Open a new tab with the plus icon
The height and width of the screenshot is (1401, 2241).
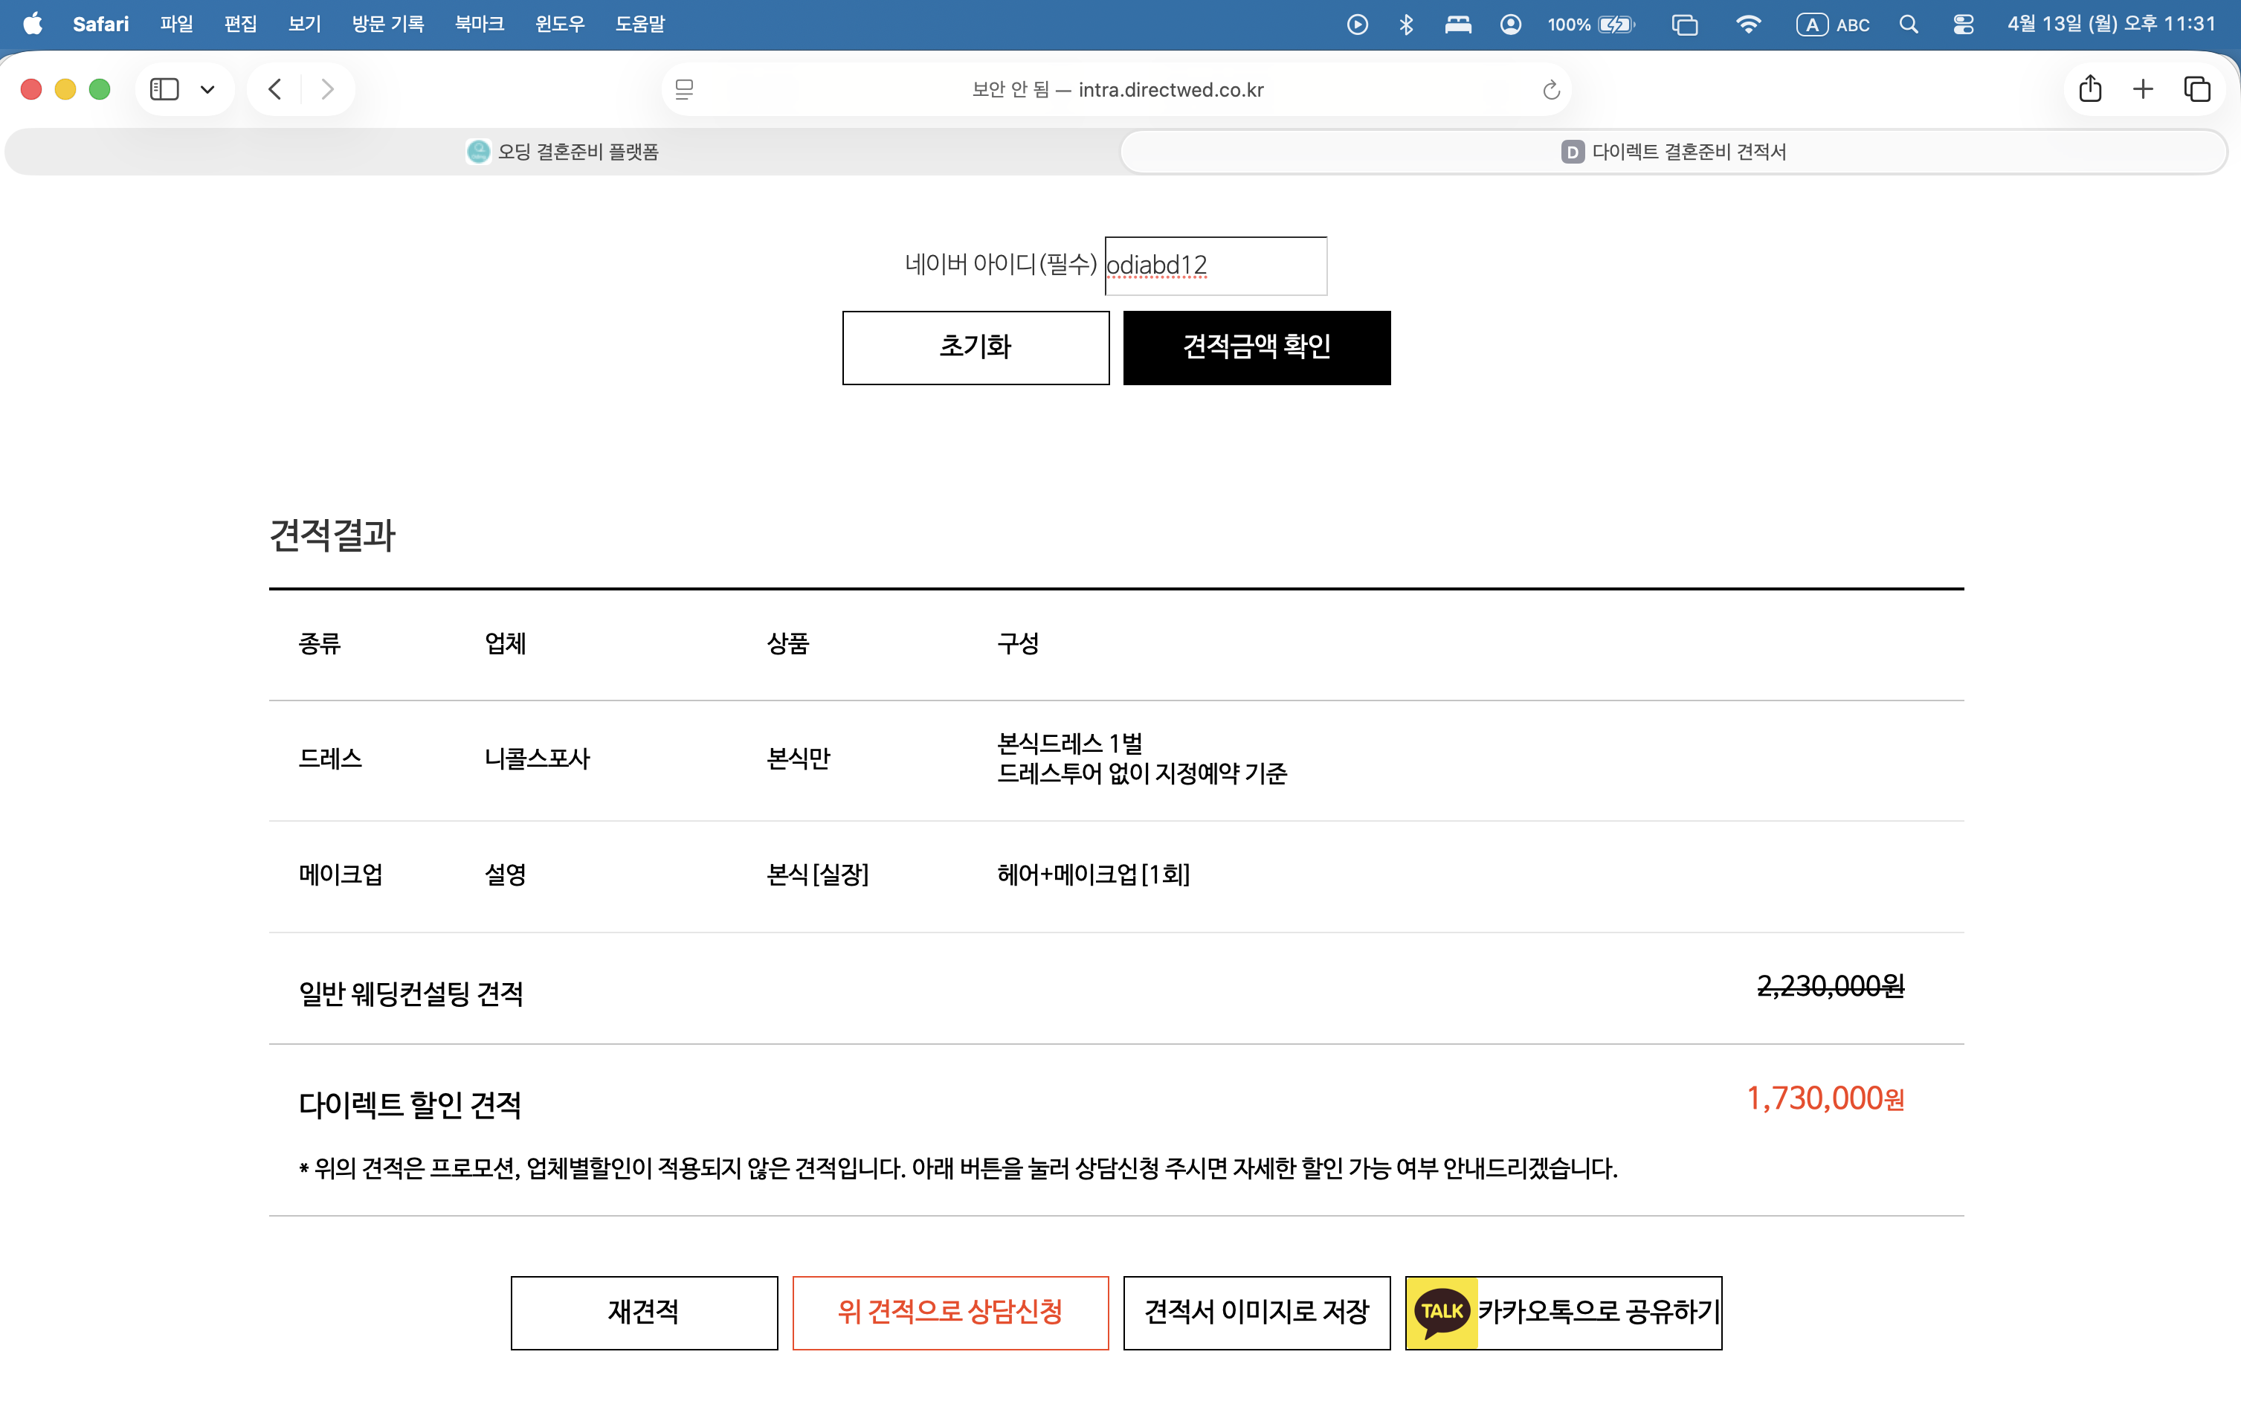tap(2143, 89)
